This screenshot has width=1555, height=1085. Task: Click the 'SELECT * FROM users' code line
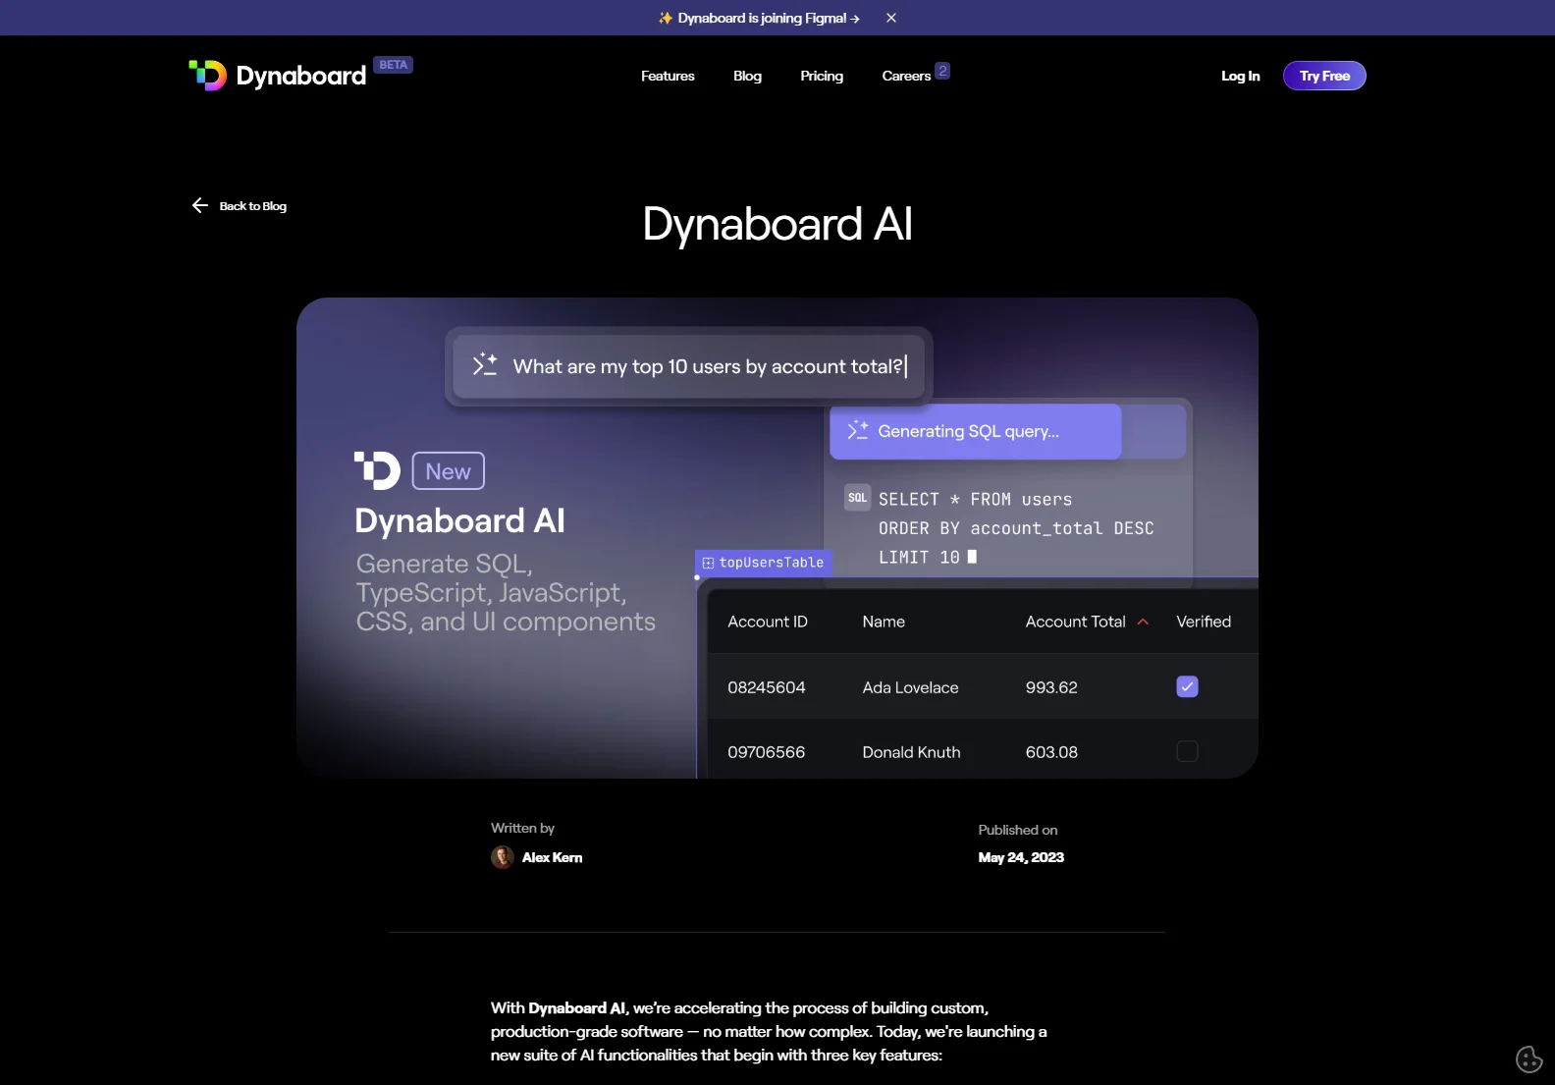[x=975, y=500]
